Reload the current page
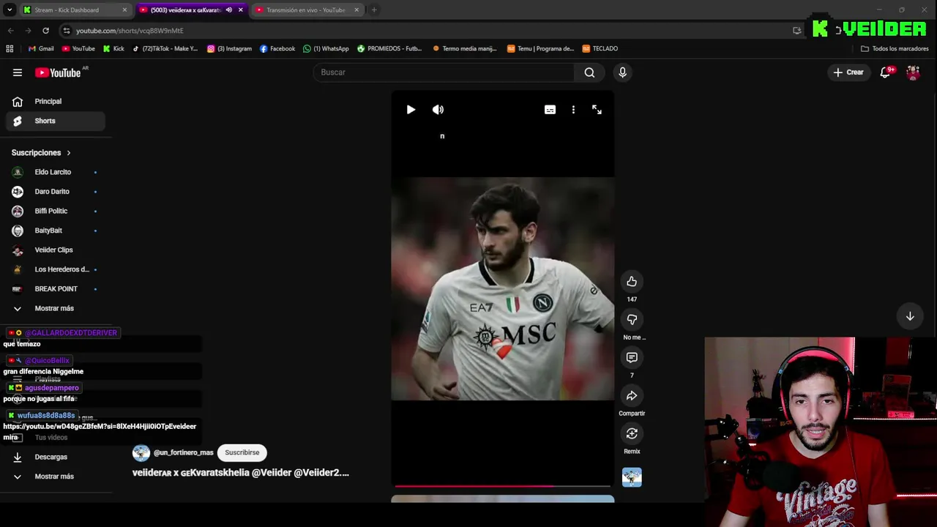The image size is (937, 527). [x=45, y=31]
